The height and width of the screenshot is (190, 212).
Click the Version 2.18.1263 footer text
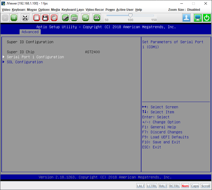pyautogui.click(x=105, y=177)
